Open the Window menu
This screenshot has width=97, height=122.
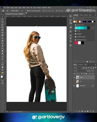click(44, 8)
